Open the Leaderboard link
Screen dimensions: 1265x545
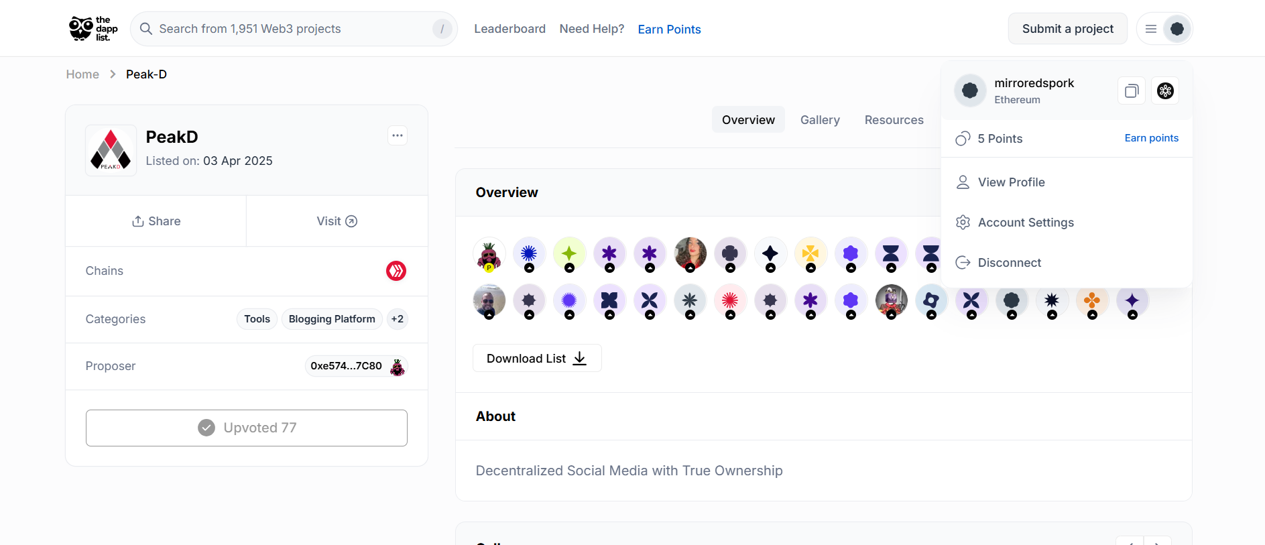(x=509, y=29)
